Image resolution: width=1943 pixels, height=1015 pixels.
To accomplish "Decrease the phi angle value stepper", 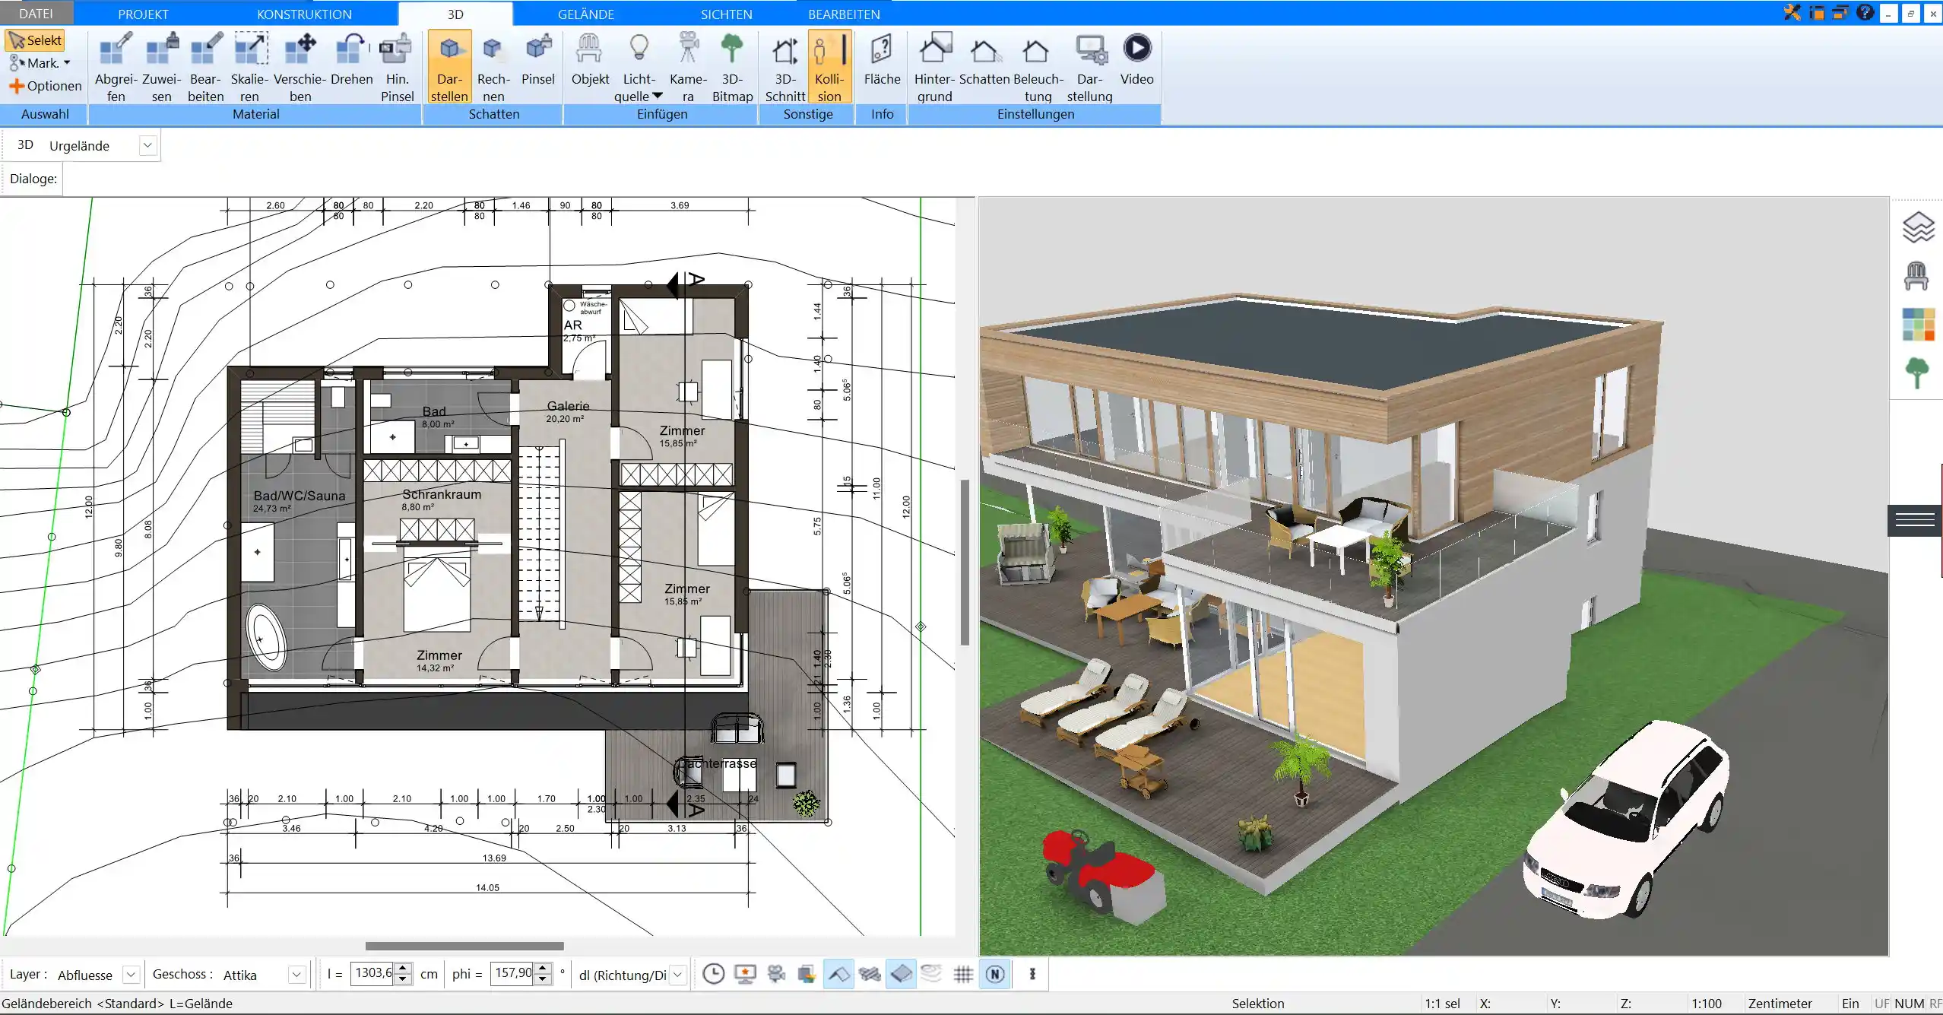I will pos(543,979).
